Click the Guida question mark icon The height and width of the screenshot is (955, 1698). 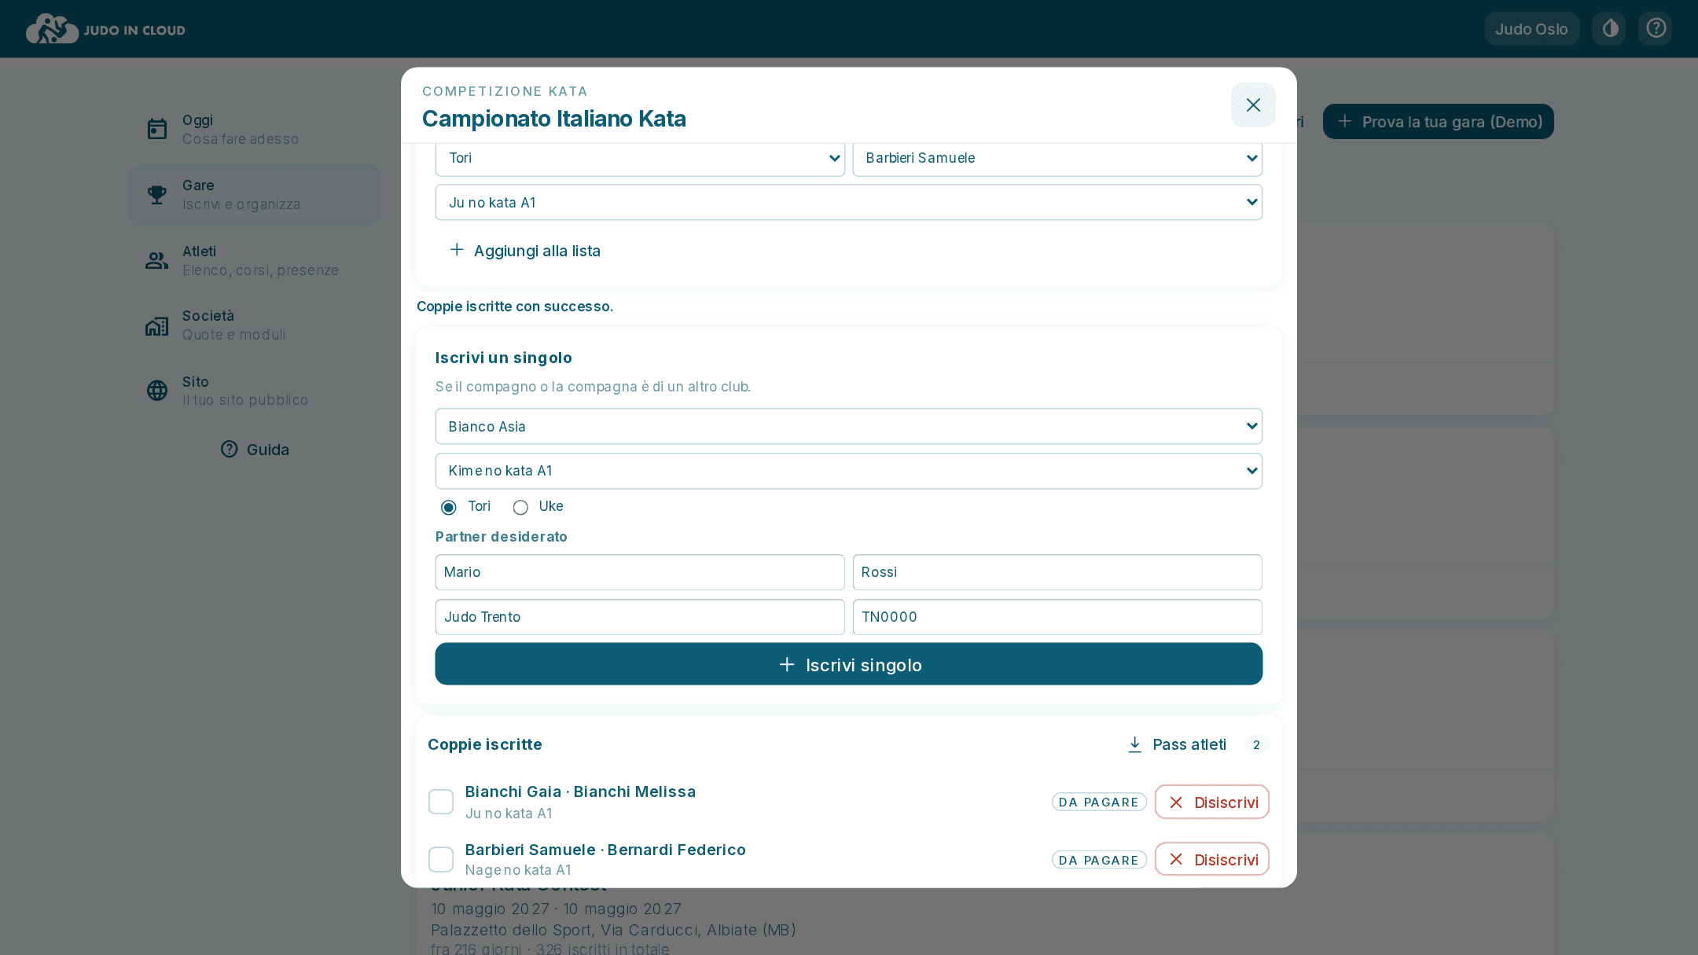click(x=229, y=449)
